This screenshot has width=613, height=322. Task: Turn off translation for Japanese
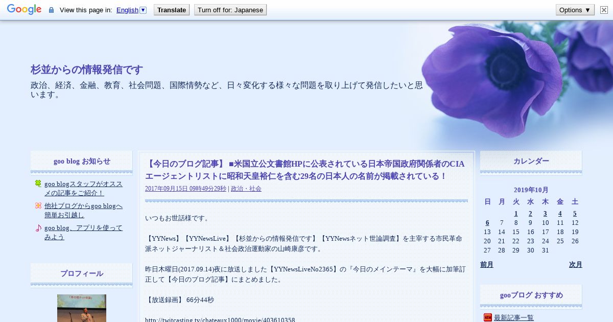click(230, 10)
